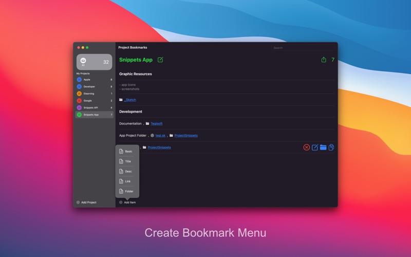Choose Link from the Add Item menu
The width and height of the screenshot is (411, 257).
(127, 181)
